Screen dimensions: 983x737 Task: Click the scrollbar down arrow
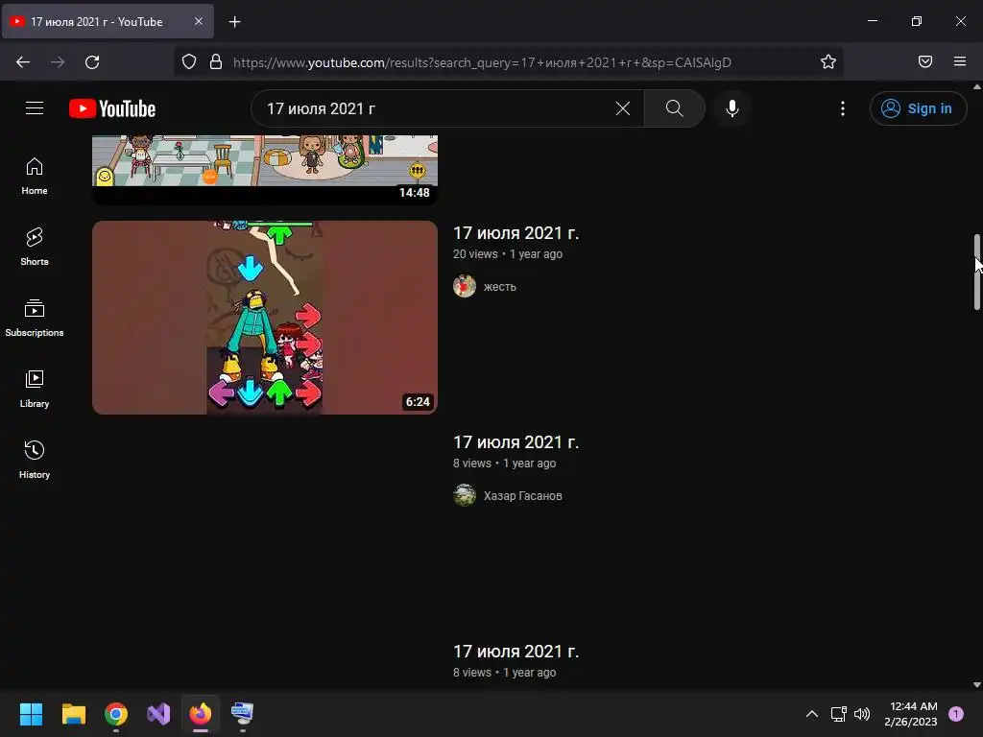point(976,685)
